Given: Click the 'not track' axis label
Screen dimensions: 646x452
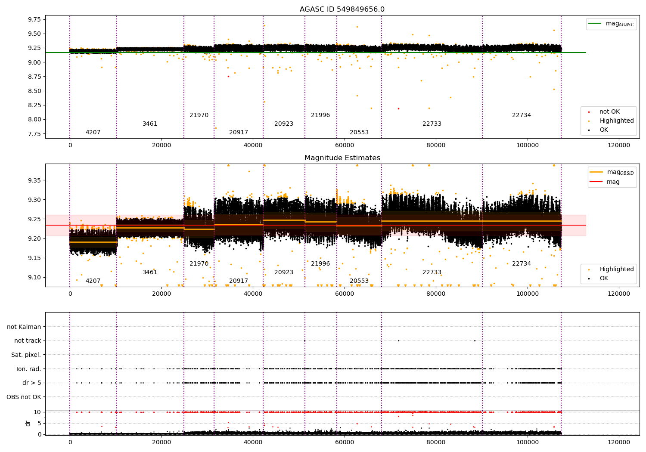Looking at the screenshot, I should (x=28, y=341).
